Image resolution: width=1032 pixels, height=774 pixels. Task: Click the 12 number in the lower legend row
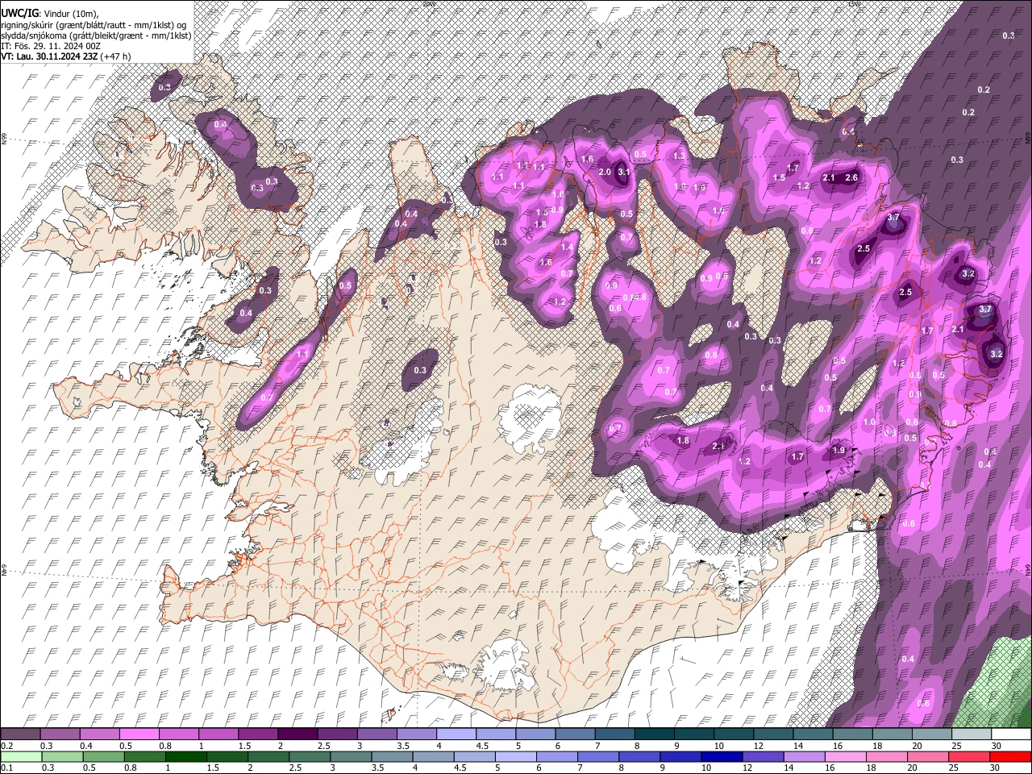[747, 768]
